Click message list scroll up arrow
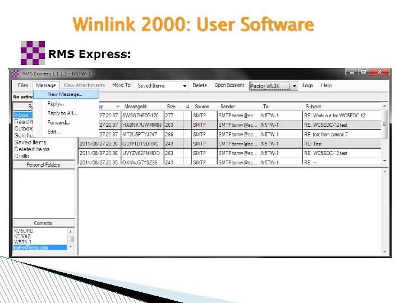Viewport: 404px width, 303px height. pos(385,106)
